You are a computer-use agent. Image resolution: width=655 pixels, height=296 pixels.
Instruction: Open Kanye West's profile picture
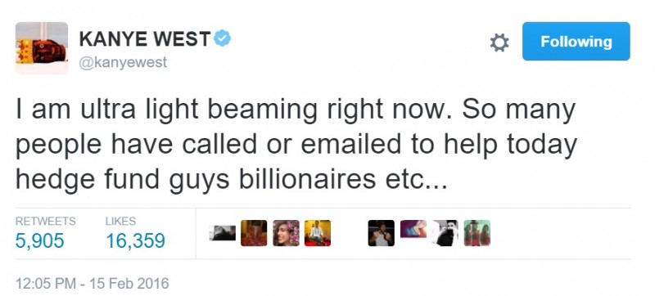(42, 48)
